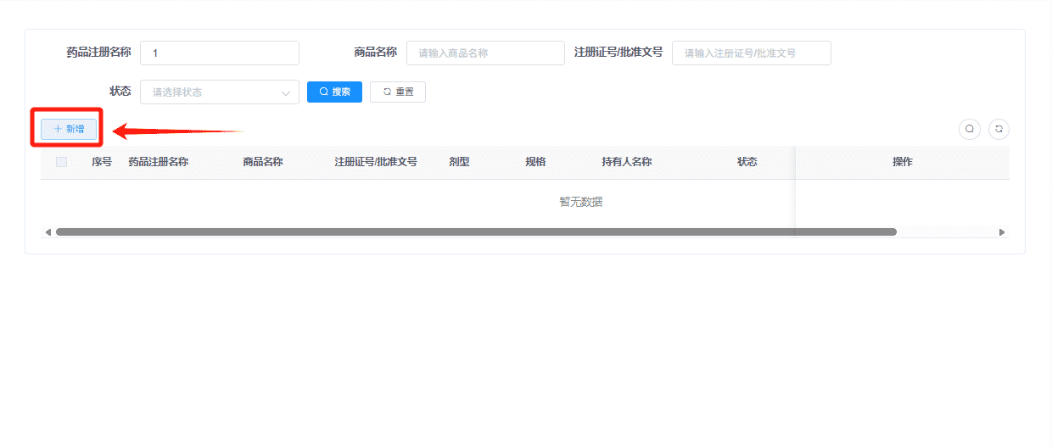Click the 搜索 search button
This screenshot has height=446, width=1052.
tap(334, 92)
